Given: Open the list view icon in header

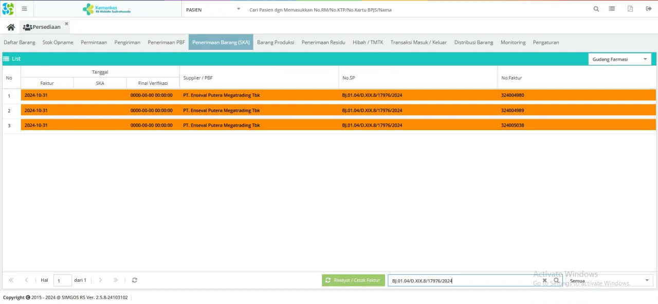Looking at the screenshot, I should [x=612, y=9].
